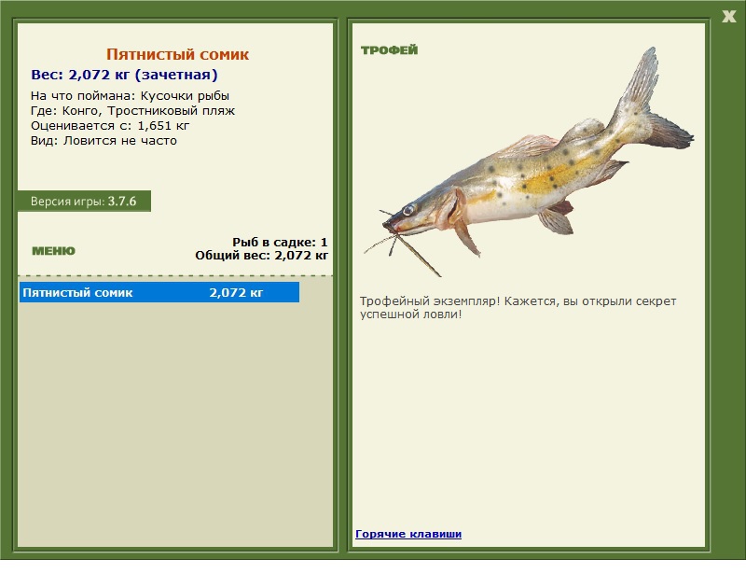Close the fish keepnet window
This screenshot has height=573, width=746.
pos(728,17)
